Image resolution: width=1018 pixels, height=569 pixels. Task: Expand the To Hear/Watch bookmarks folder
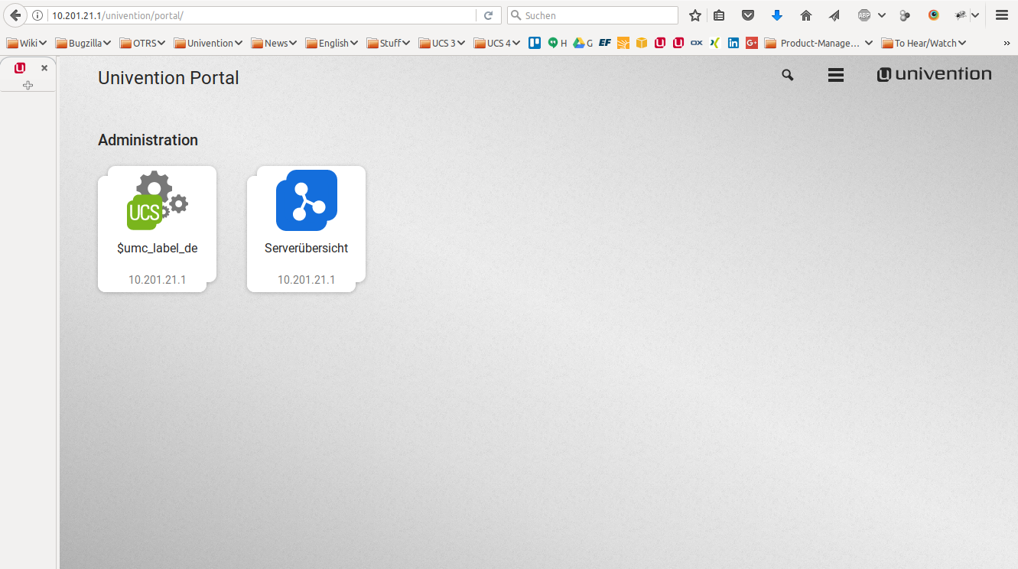pyautogui.click(x=924, y=44)
